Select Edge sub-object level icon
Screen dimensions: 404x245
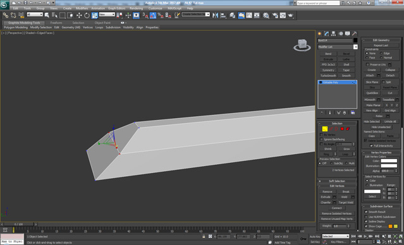click(x=331, y=129)
